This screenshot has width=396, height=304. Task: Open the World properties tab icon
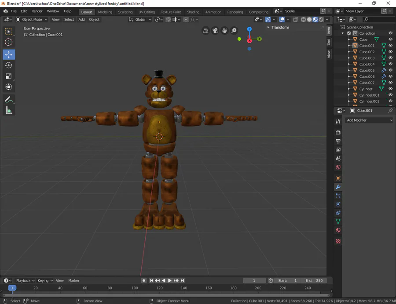click(x=338, y=167)
